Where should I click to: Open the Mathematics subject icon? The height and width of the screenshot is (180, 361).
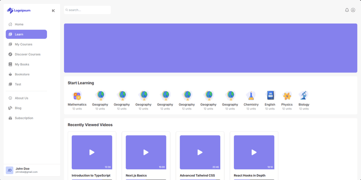[x=77, y=95]
